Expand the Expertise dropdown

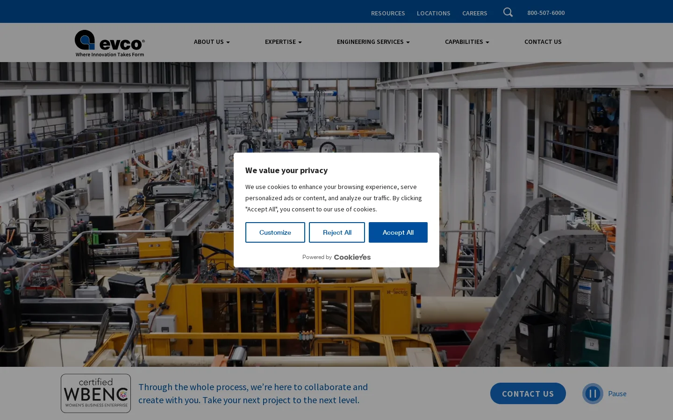[x=283, y=42]
